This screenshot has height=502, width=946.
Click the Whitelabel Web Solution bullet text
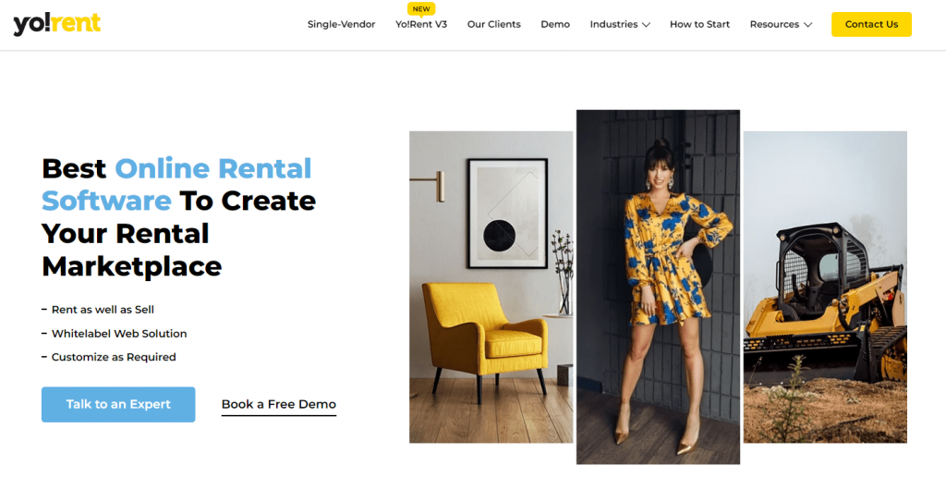click(119, 334)
